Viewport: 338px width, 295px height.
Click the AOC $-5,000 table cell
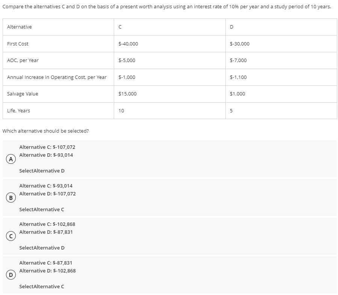(x=170, y=61)
